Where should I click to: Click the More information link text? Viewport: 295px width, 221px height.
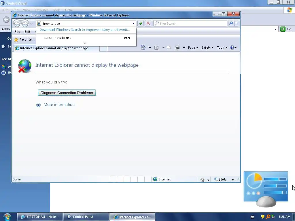(59, 105)
